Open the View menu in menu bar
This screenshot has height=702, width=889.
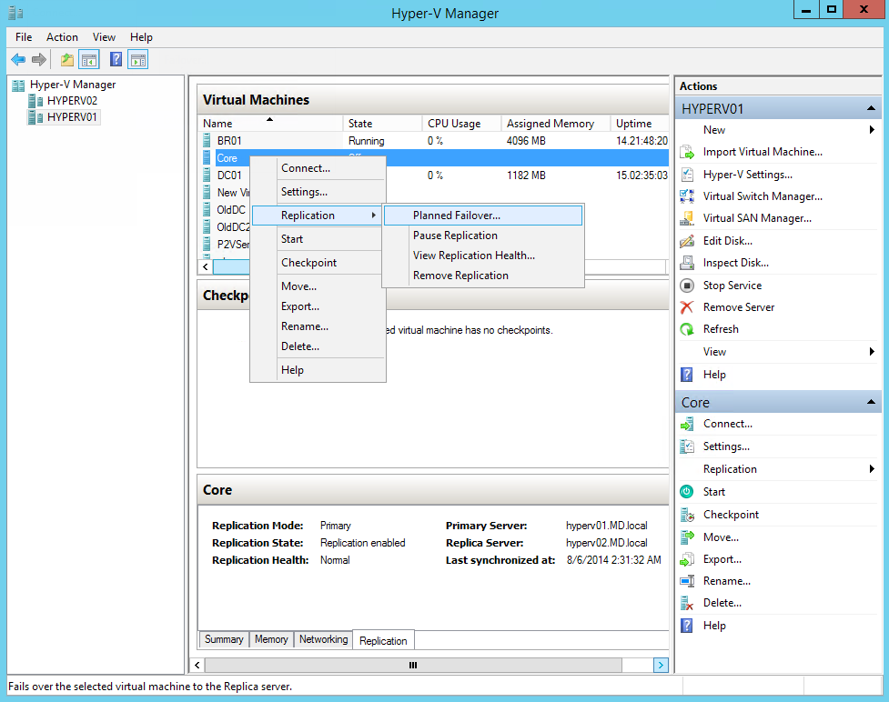105,37
